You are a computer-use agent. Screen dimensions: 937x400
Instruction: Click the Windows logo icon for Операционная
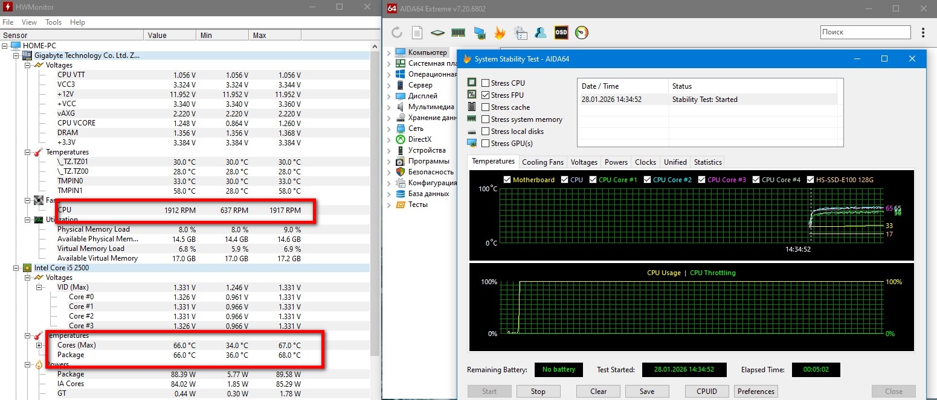click(x=400, y=74)
